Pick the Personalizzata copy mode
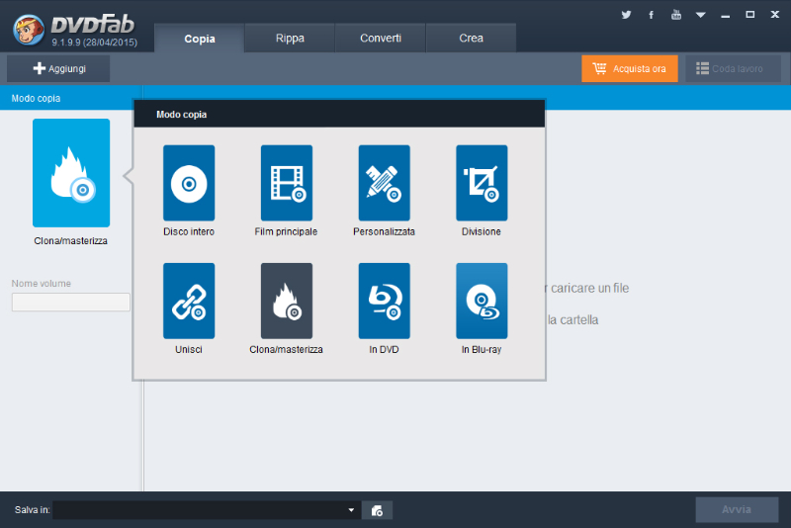 [384, 183]
